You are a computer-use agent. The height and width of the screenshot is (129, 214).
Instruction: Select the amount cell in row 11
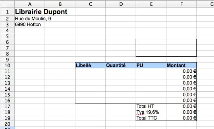tap(181, 71)
